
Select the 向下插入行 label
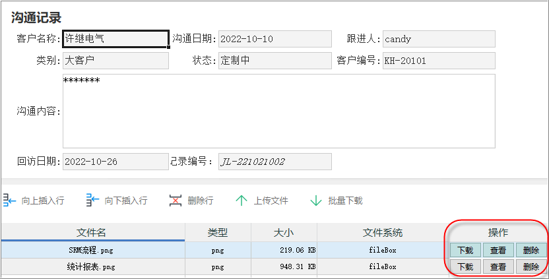[125, 201]
